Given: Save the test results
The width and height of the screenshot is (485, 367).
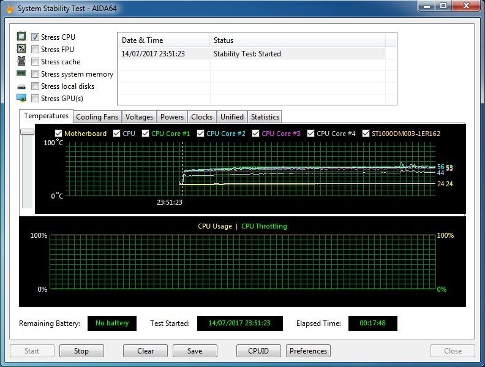Looking at the screenshot, I should coord(195,351).
